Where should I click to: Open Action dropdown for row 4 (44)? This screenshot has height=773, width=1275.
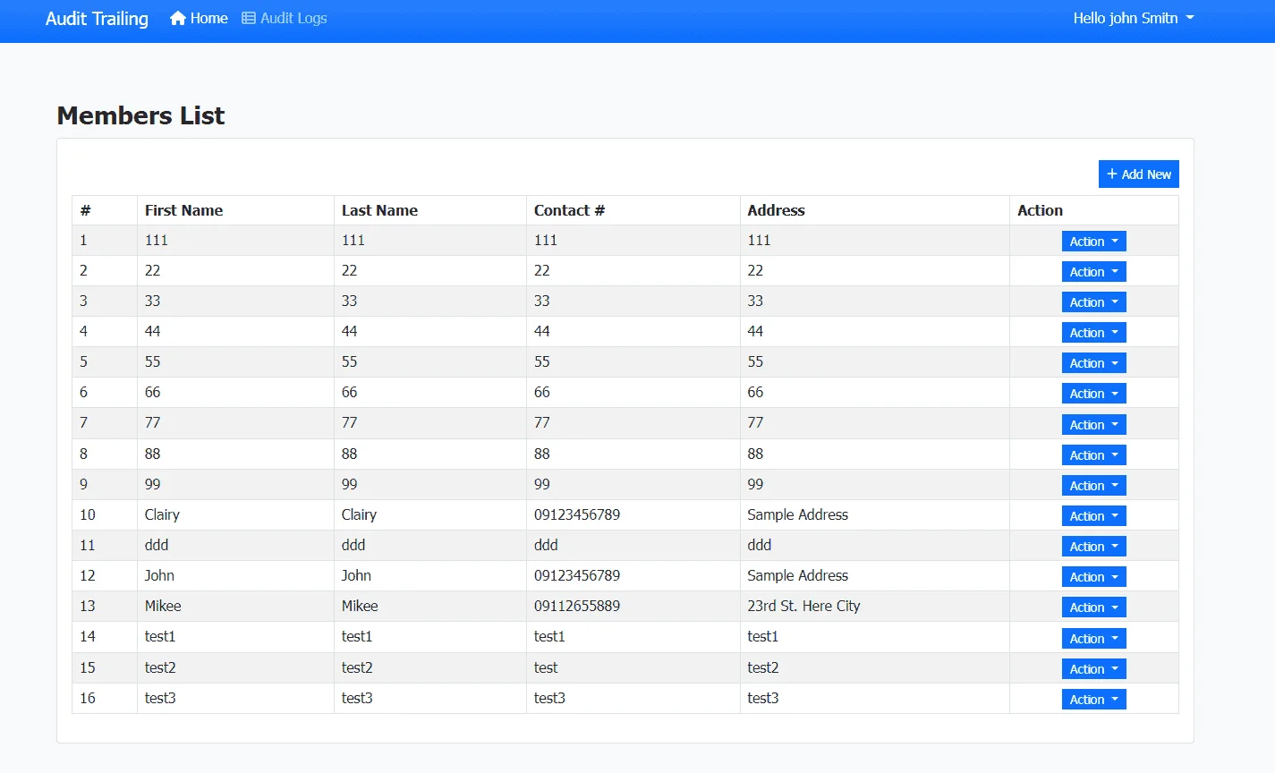point(1093,333)
